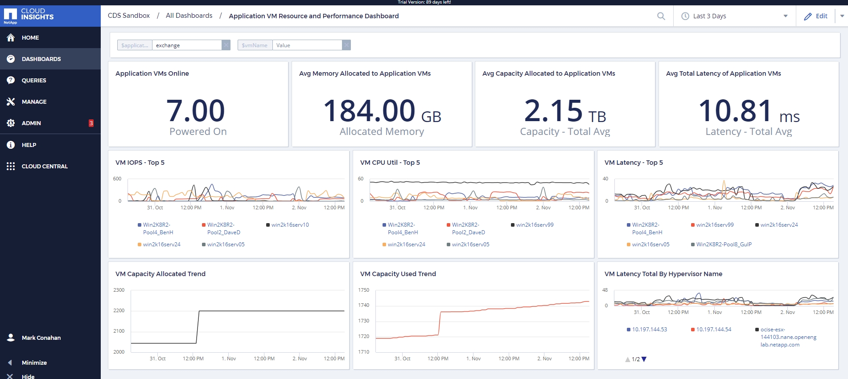Select Dashboards in the sidebar
This screenshot has width=848, height=379.
point(41,59)
